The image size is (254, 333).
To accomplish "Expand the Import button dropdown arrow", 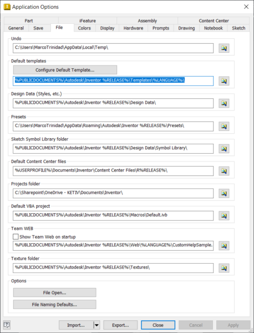I will click(96, 325).
